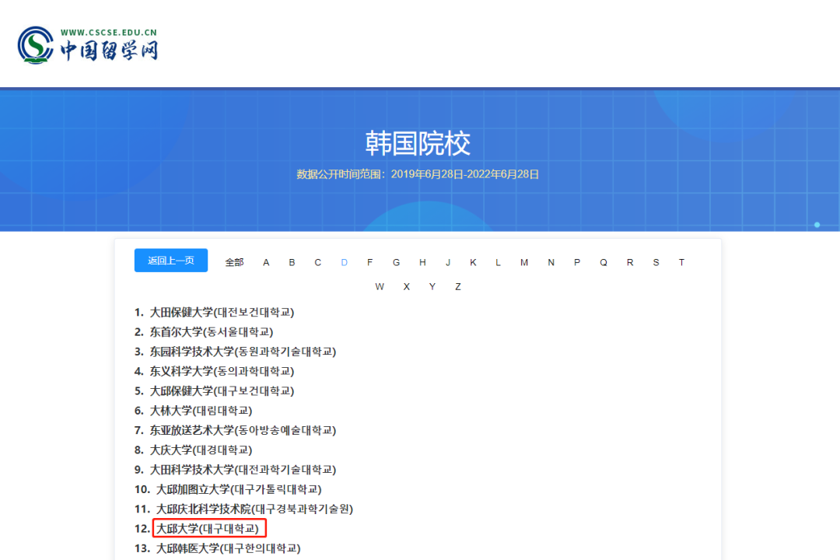Filter schools by letter A
The height and width of the screenshot is (560, 840).
(266, 263)
